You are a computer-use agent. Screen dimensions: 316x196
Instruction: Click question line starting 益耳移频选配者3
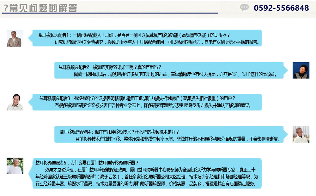click(137, 98)
